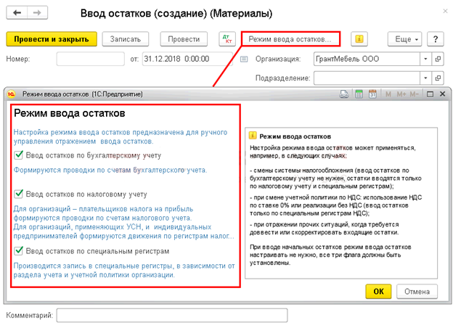Expand the Подразделение dropdown arrow
The height and width of the screenshot is (328, 453).
click(x=425, y=78)
